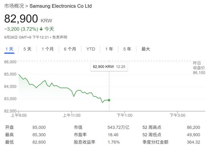This screenshot has height=149, width=210.
Task: Click the 开盘 85,000 value
Action: [39, 127]
